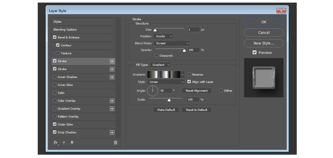Disable the Bevel & Emboss effect checkbox
The height and width of the screenshot is (158, 333).
click(55, 37)
